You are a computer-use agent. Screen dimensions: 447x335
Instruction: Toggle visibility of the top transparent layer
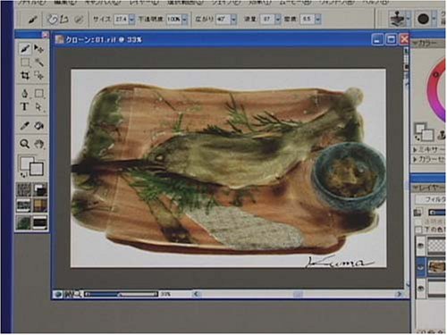[x=420, y=246]
